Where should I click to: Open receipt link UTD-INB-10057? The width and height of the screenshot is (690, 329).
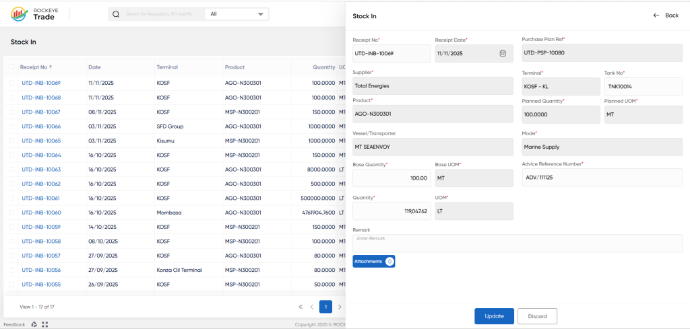[x=41, y=256]
